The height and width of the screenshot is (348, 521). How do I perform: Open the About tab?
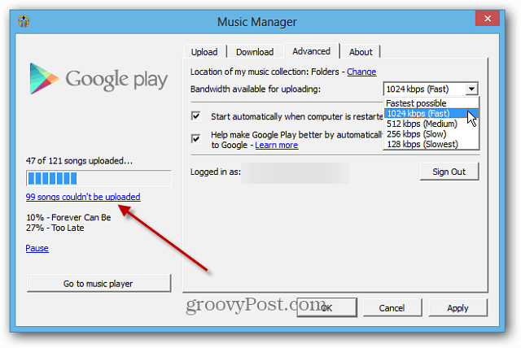tap(361, 52)
